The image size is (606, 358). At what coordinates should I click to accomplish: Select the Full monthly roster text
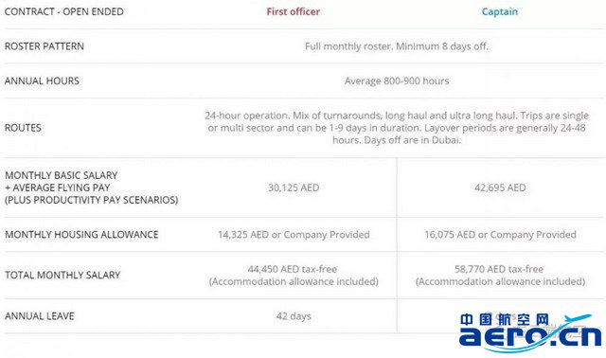pos(397,46)
